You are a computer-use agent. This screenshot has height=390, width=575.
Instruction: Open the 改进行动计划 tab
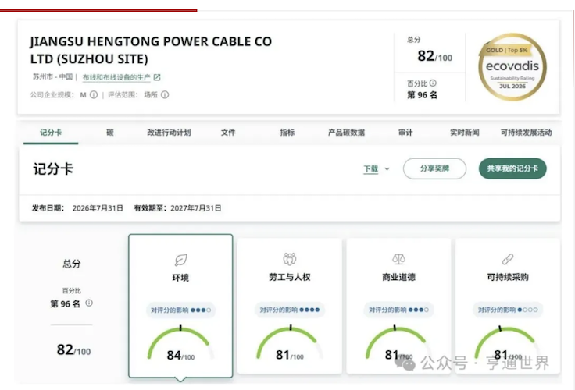[x=169, y=133]
